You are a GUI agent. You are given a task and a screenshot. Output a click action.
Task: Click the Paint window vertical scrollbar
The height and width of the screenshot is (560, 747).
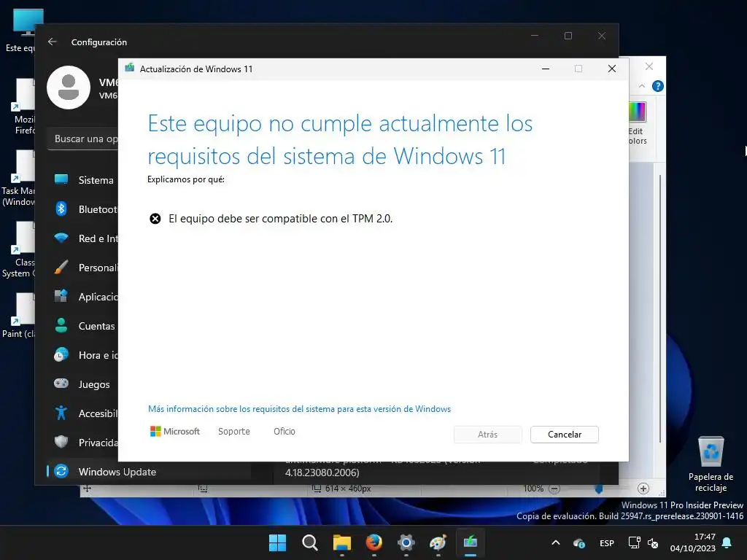(x=659, y=309)
